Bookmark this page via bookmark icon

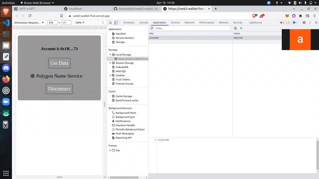coord(61,16)
